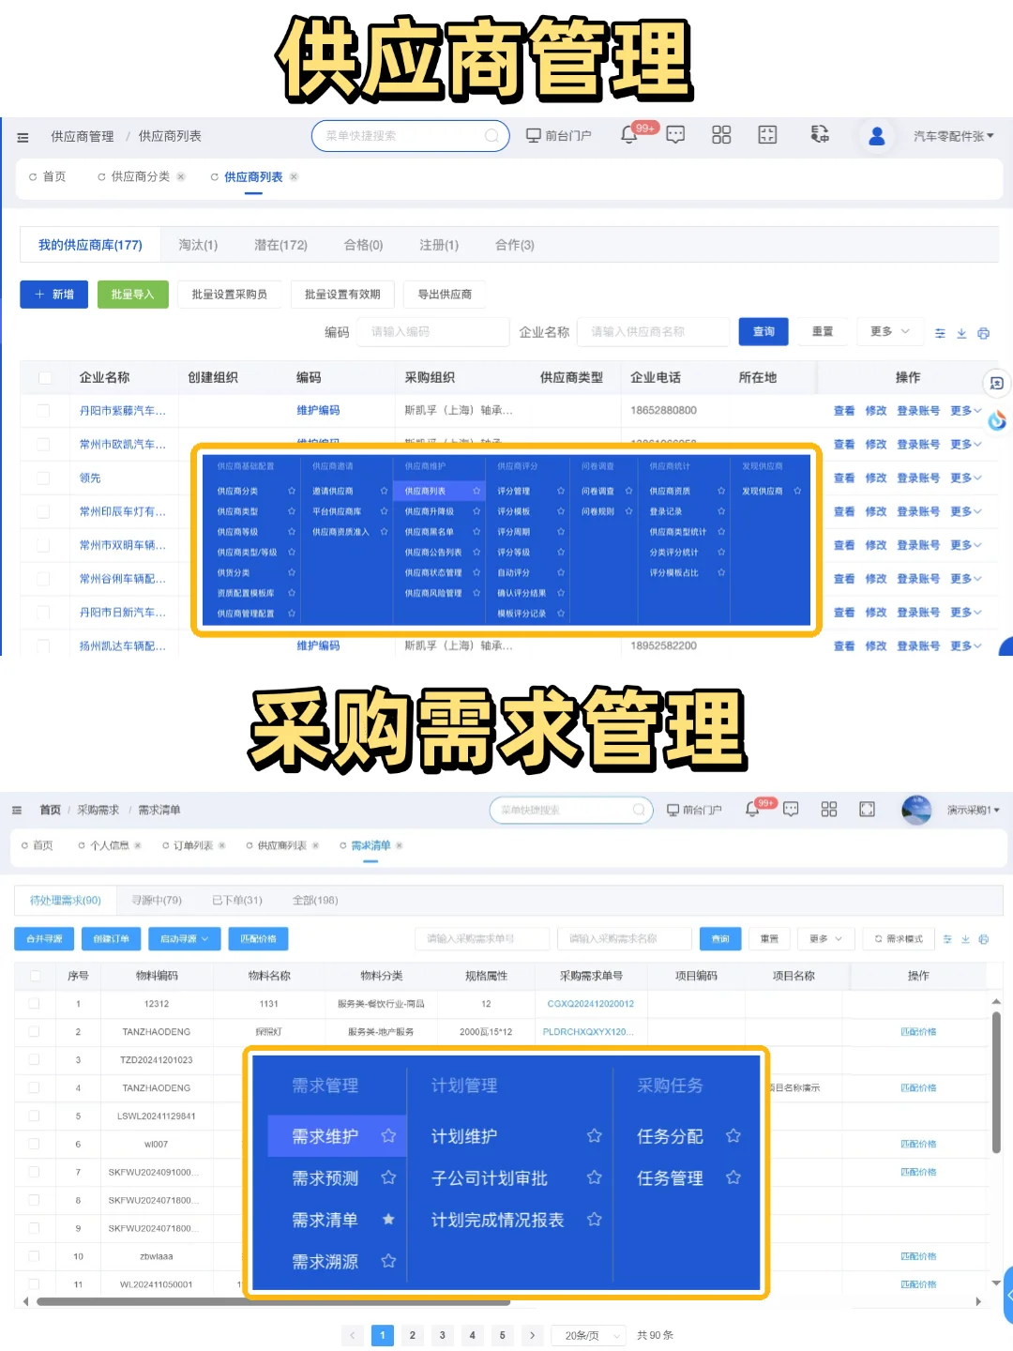The width and height of the screenshot is (1013, 1351).
Task: Unfavorite 需求清单 by clicking its filled star
Action: pyautogui.click(x=387, y=1220)
